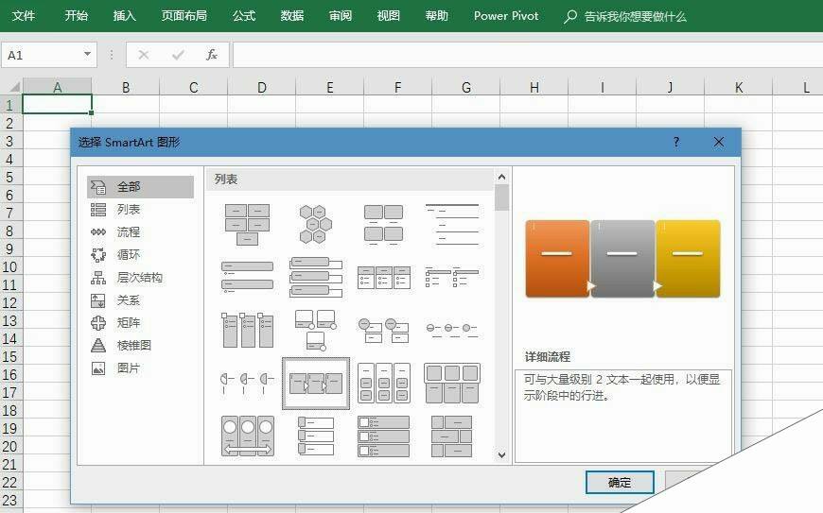Select the 矩阵 matrix category icon
This screenshot has height=513, width=823.
98,323
